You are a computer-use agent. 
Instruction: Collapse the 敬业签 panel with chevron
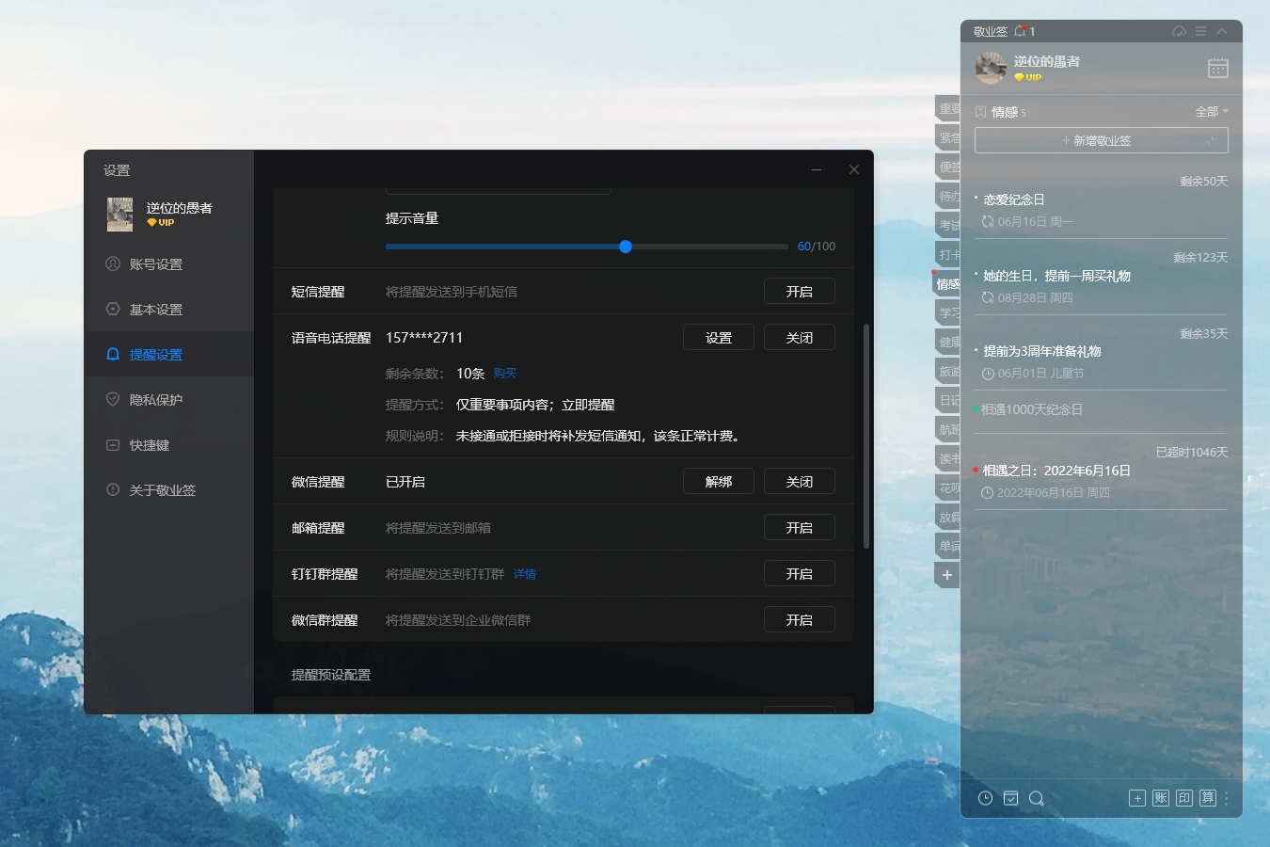tap(1222, 31)
